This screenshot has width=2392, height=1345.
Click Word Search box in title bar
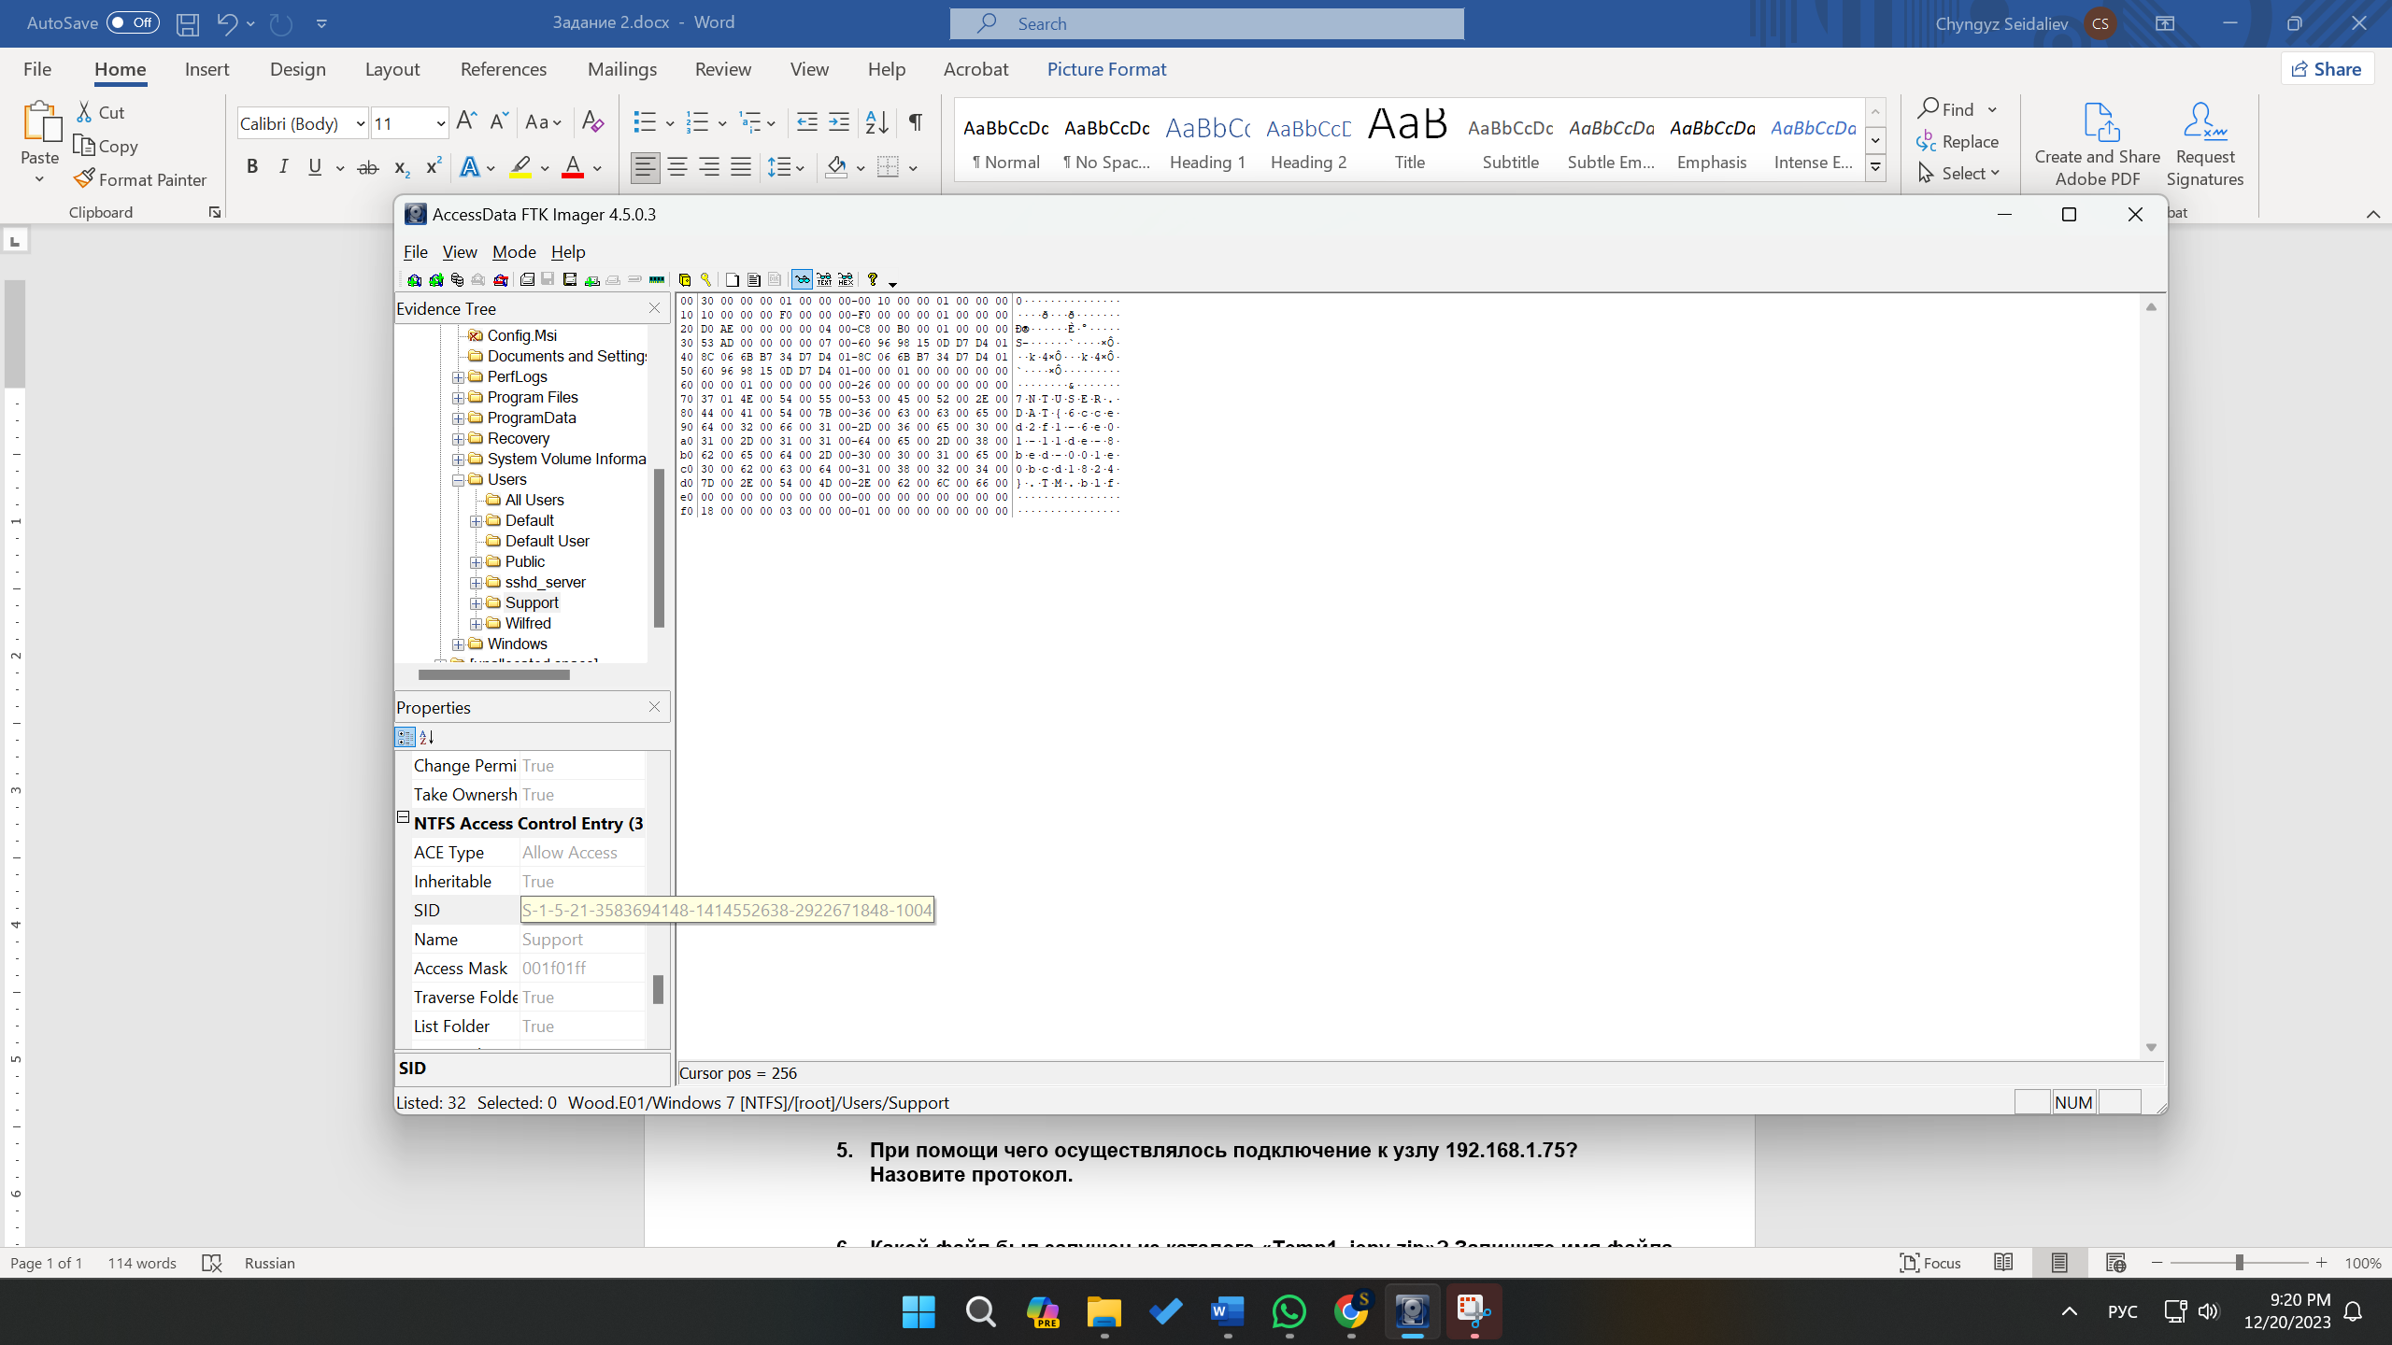(x=1206, y=23)
